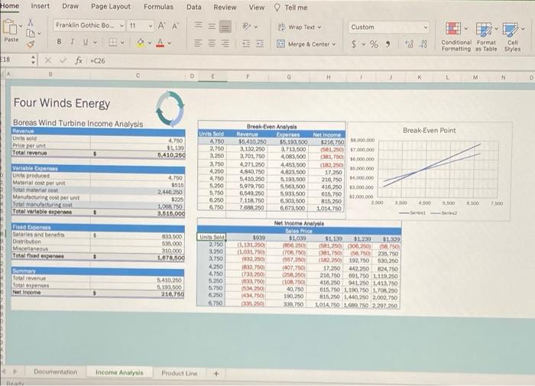Image resolution: width=535 pixels, height=386 pixels.
Task: Open fill color dropdown arrow
Action: [150, 43]
